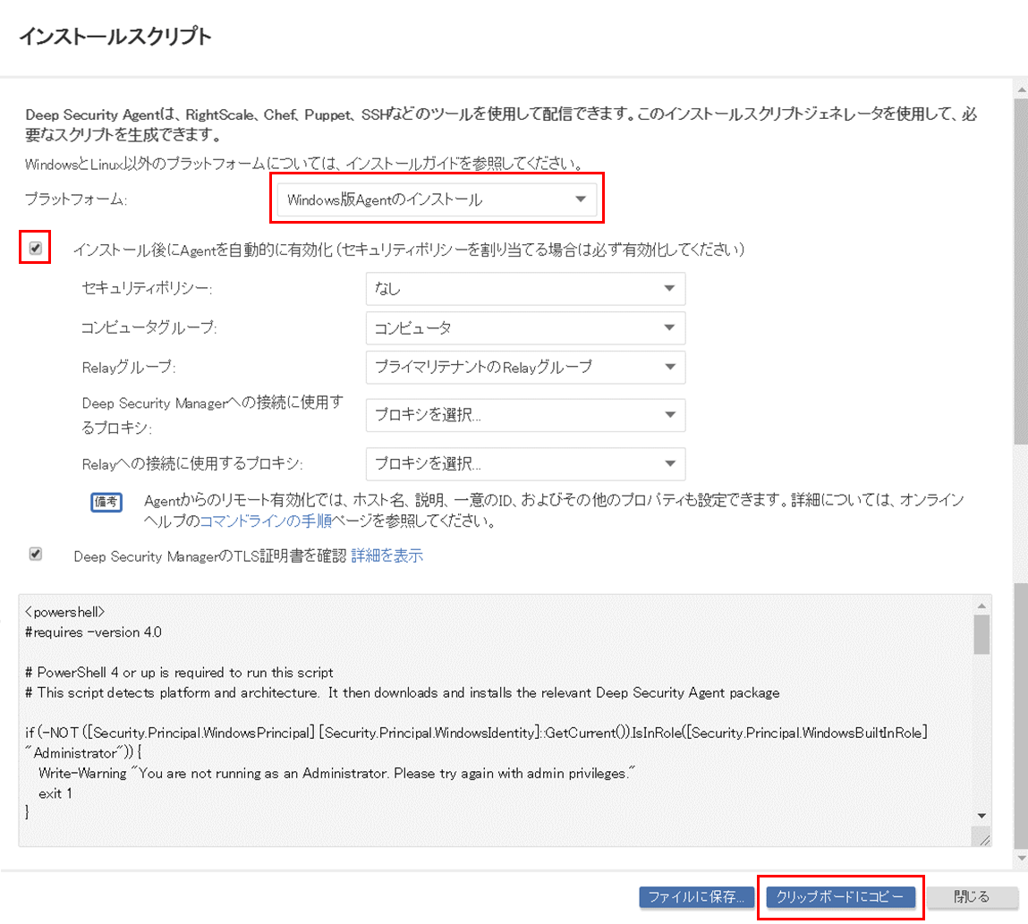Viewport: 1028px width, 924px height.
Task: Click the 詳細を表示 link
Action: [387, 555]
